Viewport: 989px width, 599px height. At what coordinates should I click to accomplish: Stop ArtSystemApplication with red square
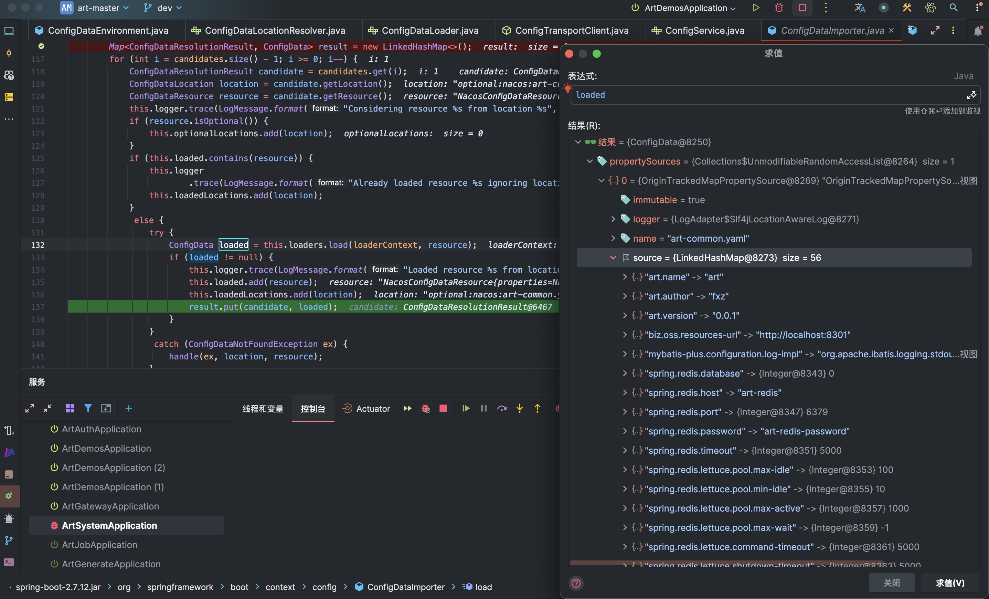tap(443, 408)
